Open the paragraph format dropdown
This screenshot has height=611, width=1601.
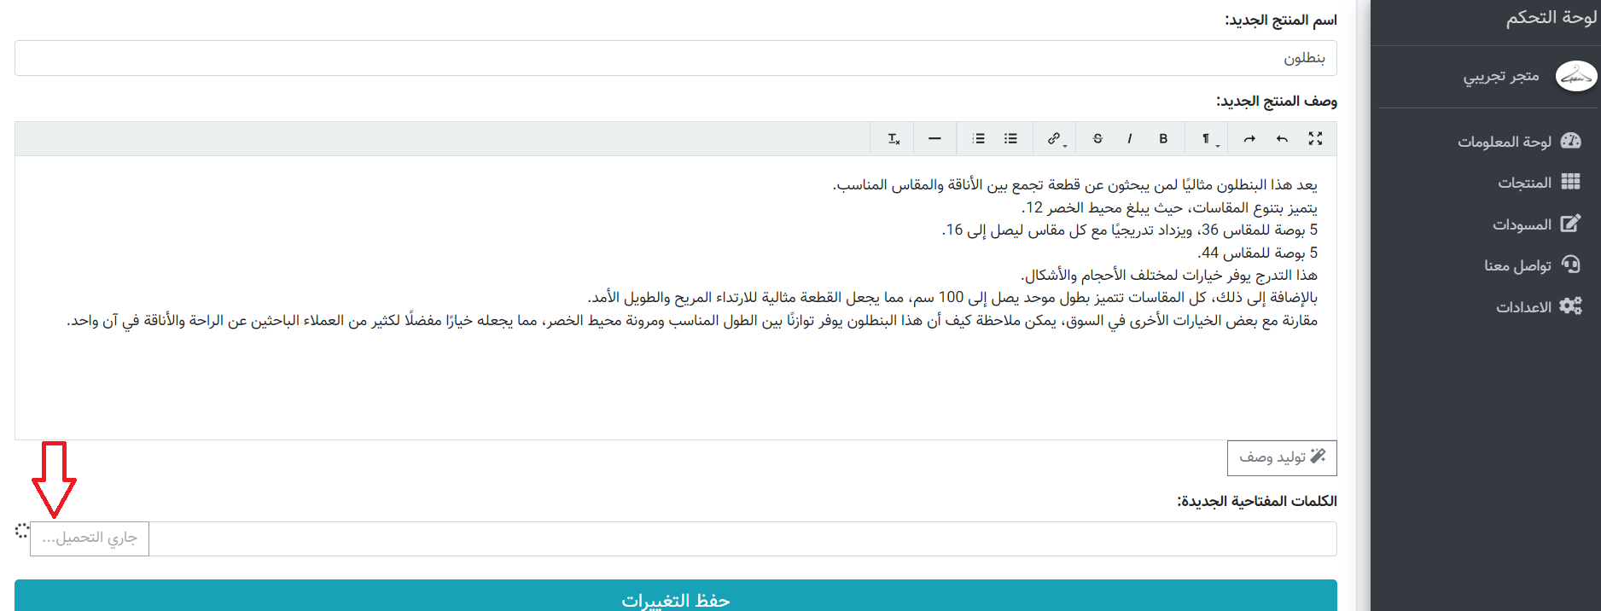coord(1208,139)
